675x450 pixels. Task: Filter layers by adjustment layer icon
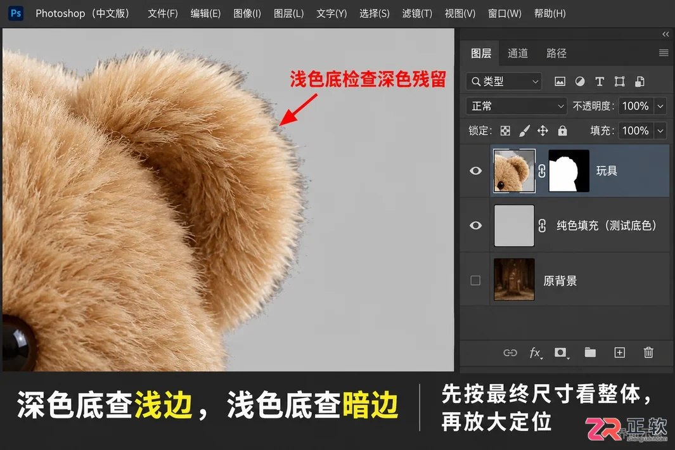[580, 81]
